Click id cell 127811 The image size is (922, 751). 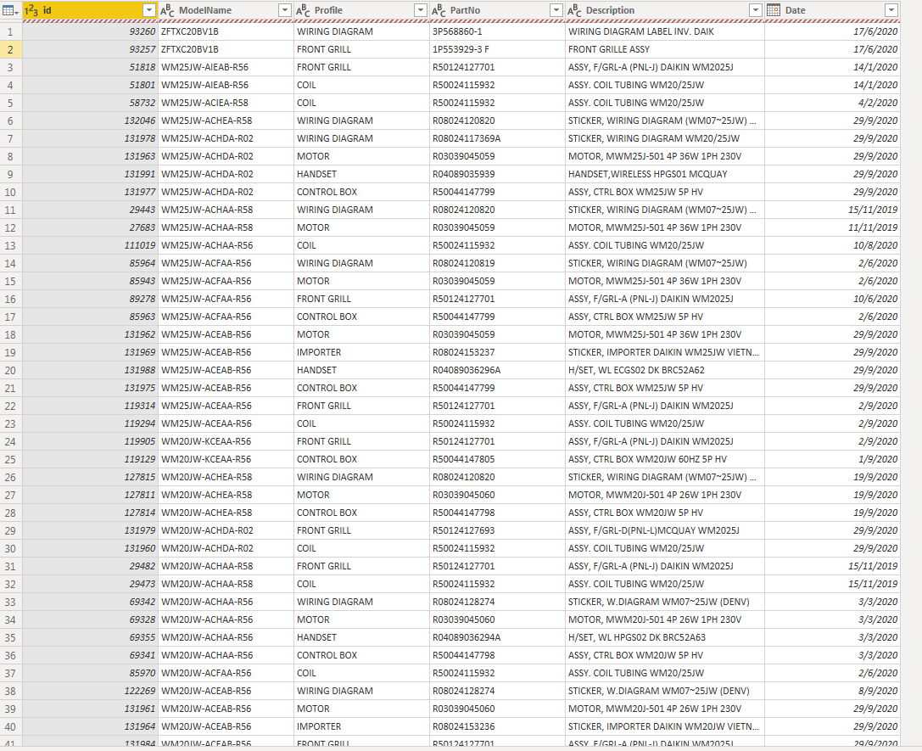click(90, 496)
